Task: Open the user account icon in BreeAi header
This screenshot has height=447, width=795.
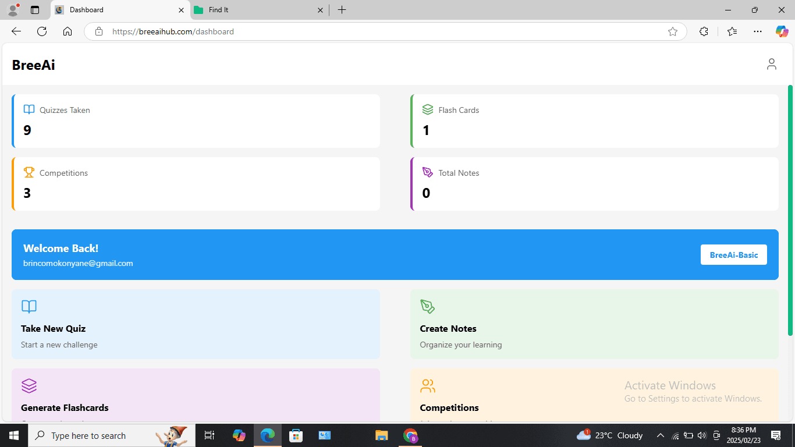Action: point(771,64)
